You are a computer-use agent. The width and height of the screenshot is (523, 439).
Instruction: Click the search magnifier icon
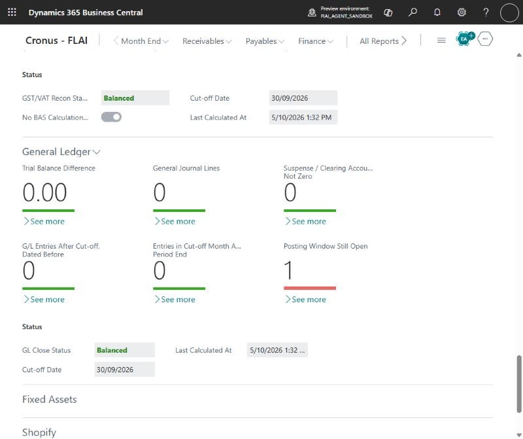pos(413,12)
